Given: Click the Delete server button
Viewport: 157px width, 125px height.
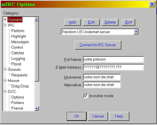Looking at the screenshot, I should click(110, 22).
